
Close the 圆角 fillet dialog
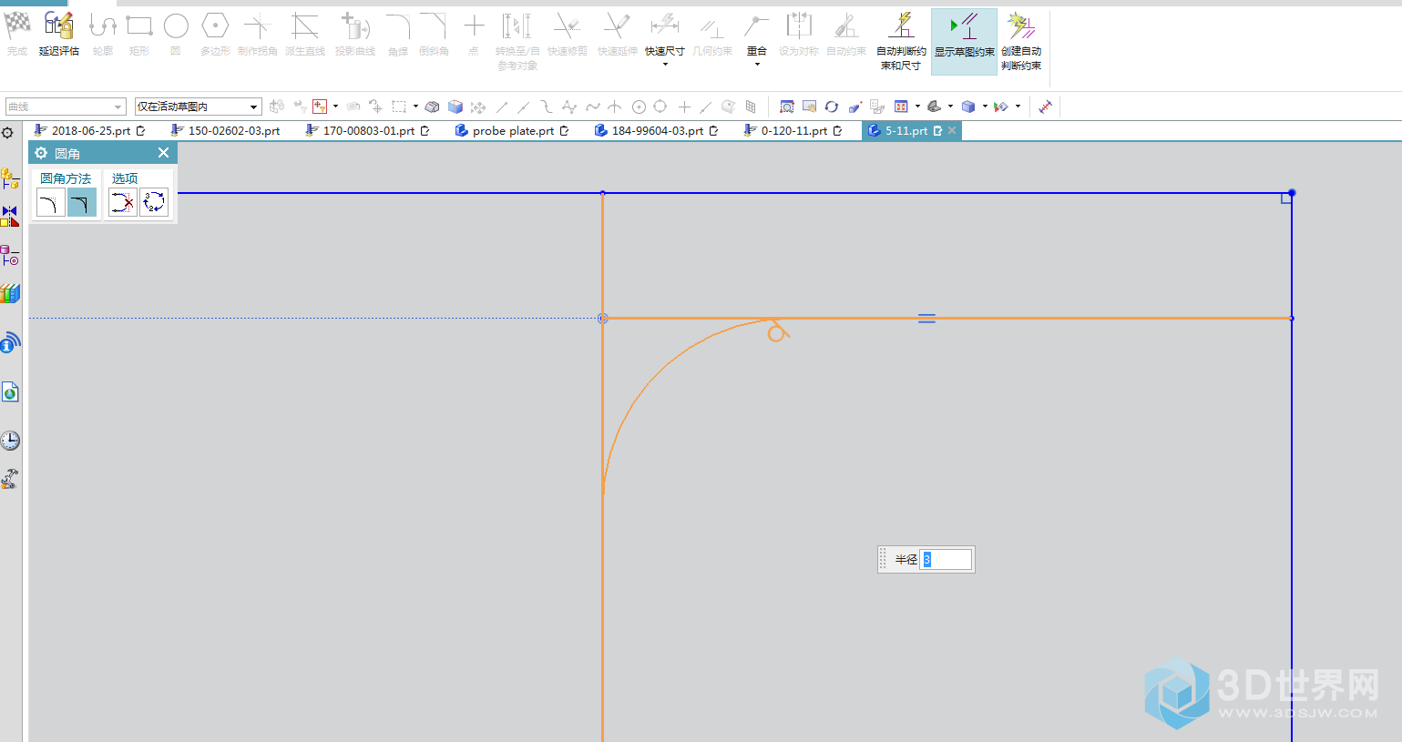(163, 153)
